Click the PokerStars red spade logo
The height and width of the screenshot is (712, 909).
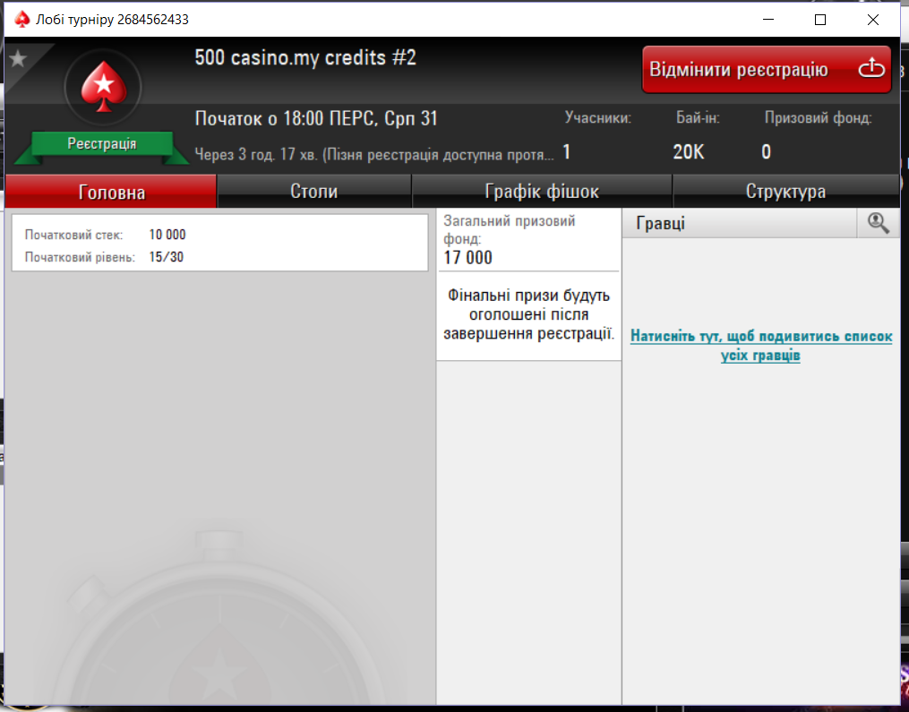click(x=103, y=86)
